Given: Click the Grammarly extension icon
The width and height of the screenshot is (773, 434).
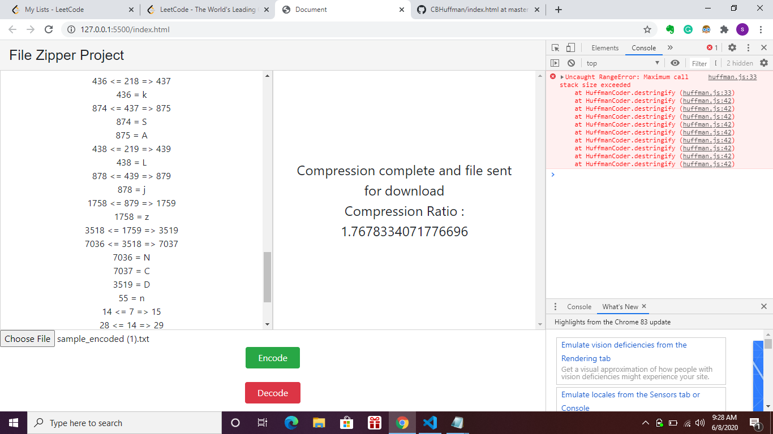Looking at the screenshot, I should pyautogui.click(x=688, y=29).
